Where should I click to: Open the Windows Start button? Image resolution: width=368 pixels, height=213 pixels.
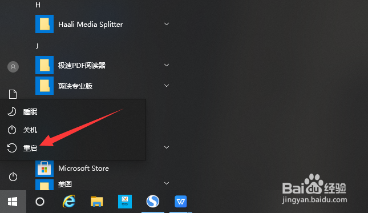click(x=13, y=202)
